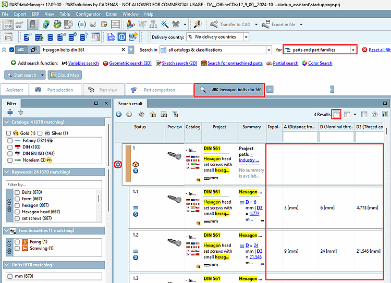Click the back arrow in Search result toolbar
The width and height of the screenshot is (391, 283).
pyautogui.click(x=119, y=114)
